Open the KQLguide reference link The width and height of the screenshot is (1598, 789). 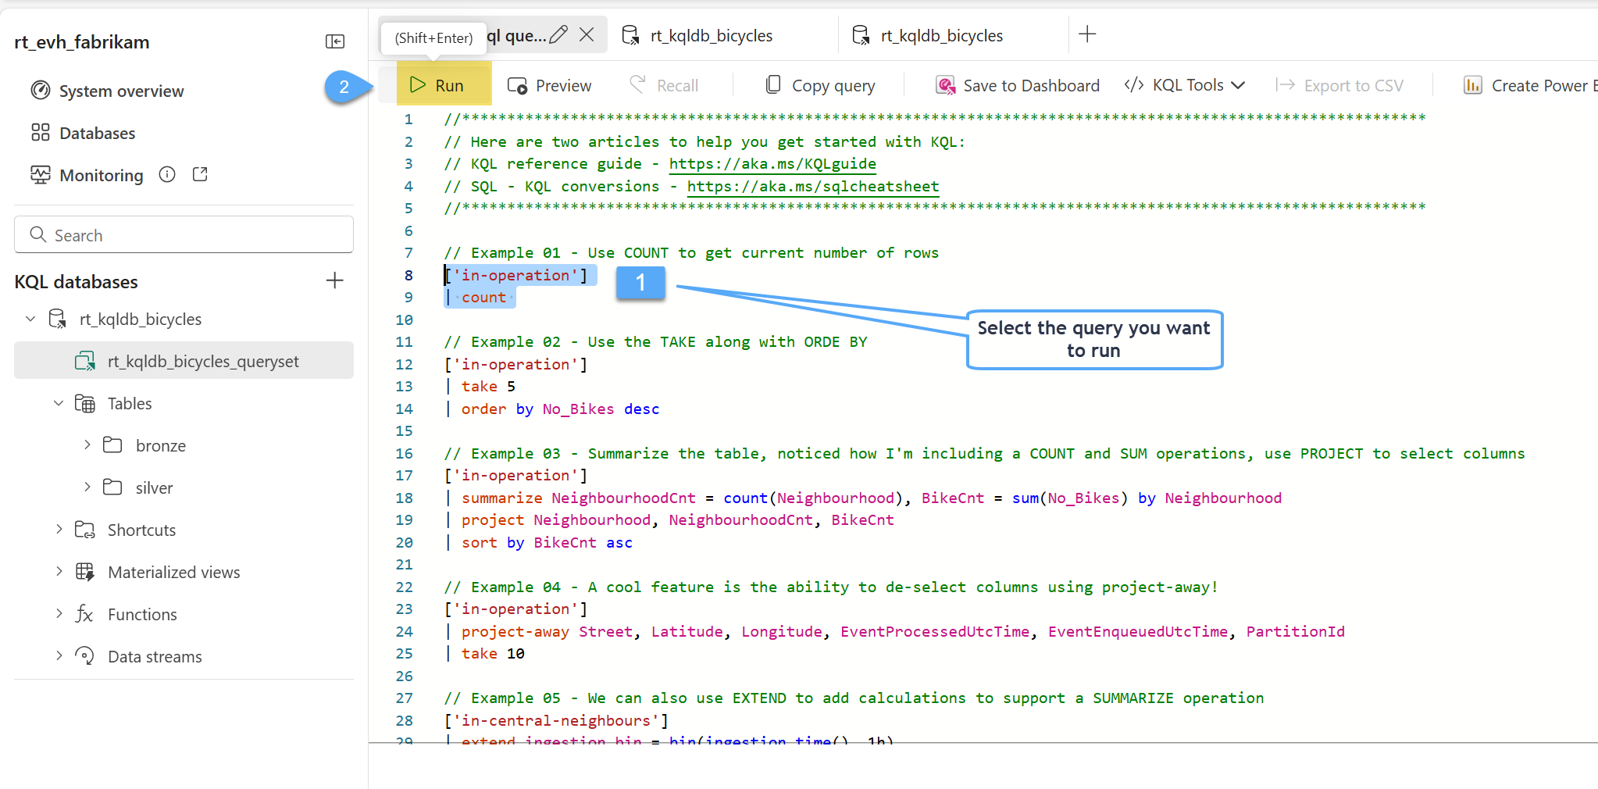(772, 164)
